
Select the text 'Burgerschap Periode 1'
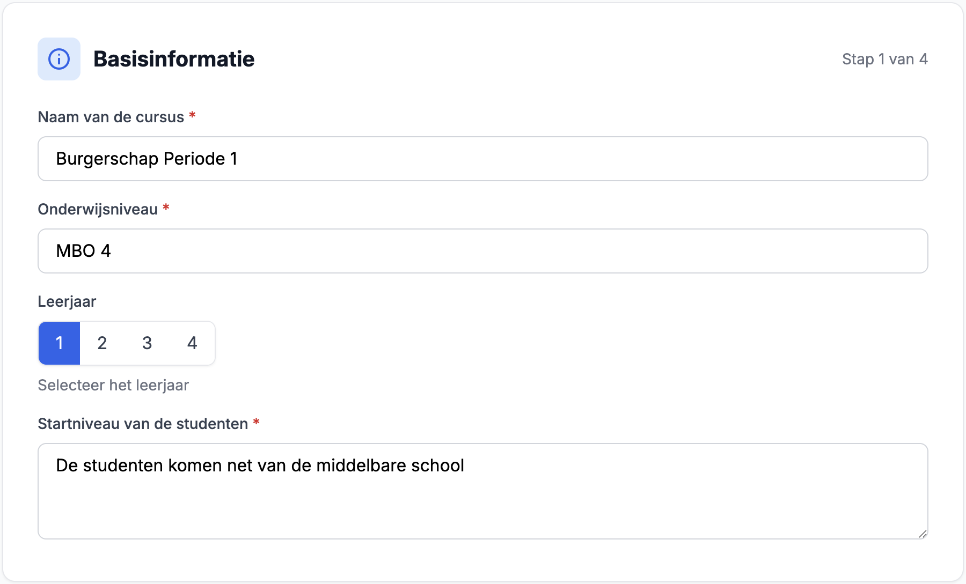(x=147, y=158)
